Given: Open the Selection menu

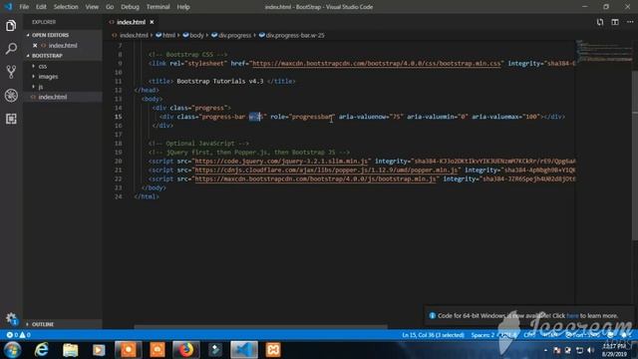Looking at the screenshot, I should pos(66,7).
